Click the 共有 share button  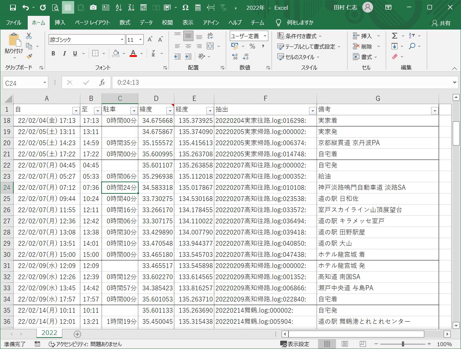441,23
